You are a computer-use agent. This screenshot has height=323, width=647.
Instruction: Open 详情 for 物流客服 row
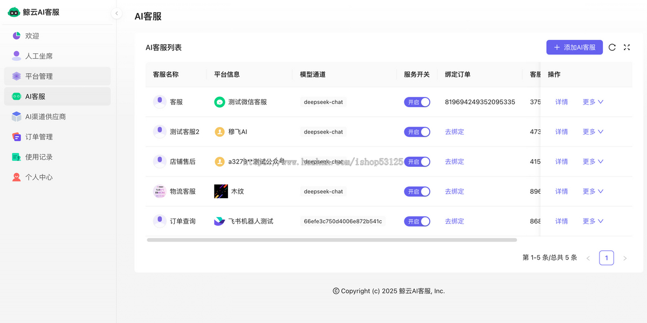[561, 191]
